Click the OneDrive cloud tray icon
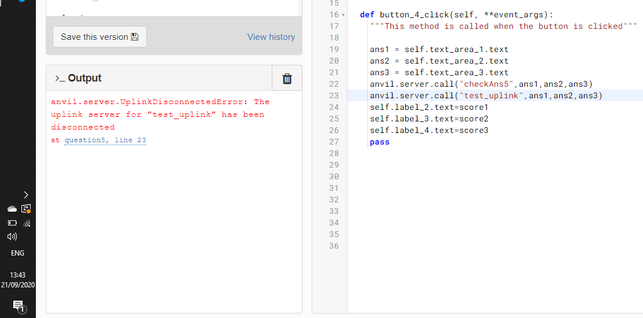This screenshot has height=318, width=643. (x=12, y=209)
